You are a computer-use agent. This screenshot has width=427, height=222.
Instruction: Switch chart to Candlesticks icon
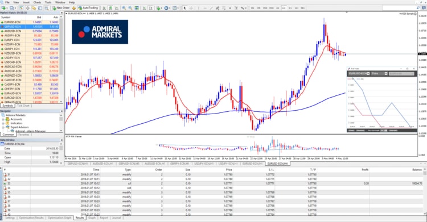tap(110, 8)
